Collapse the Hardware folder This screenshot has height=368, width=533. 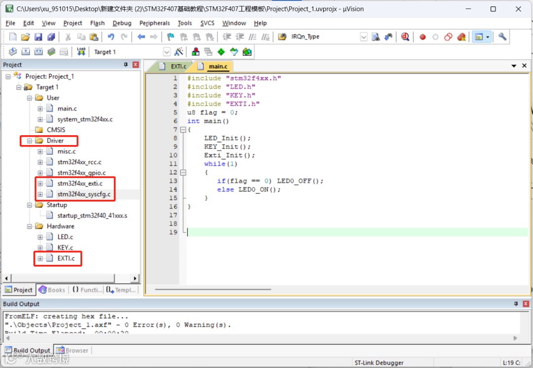[29, 226]
